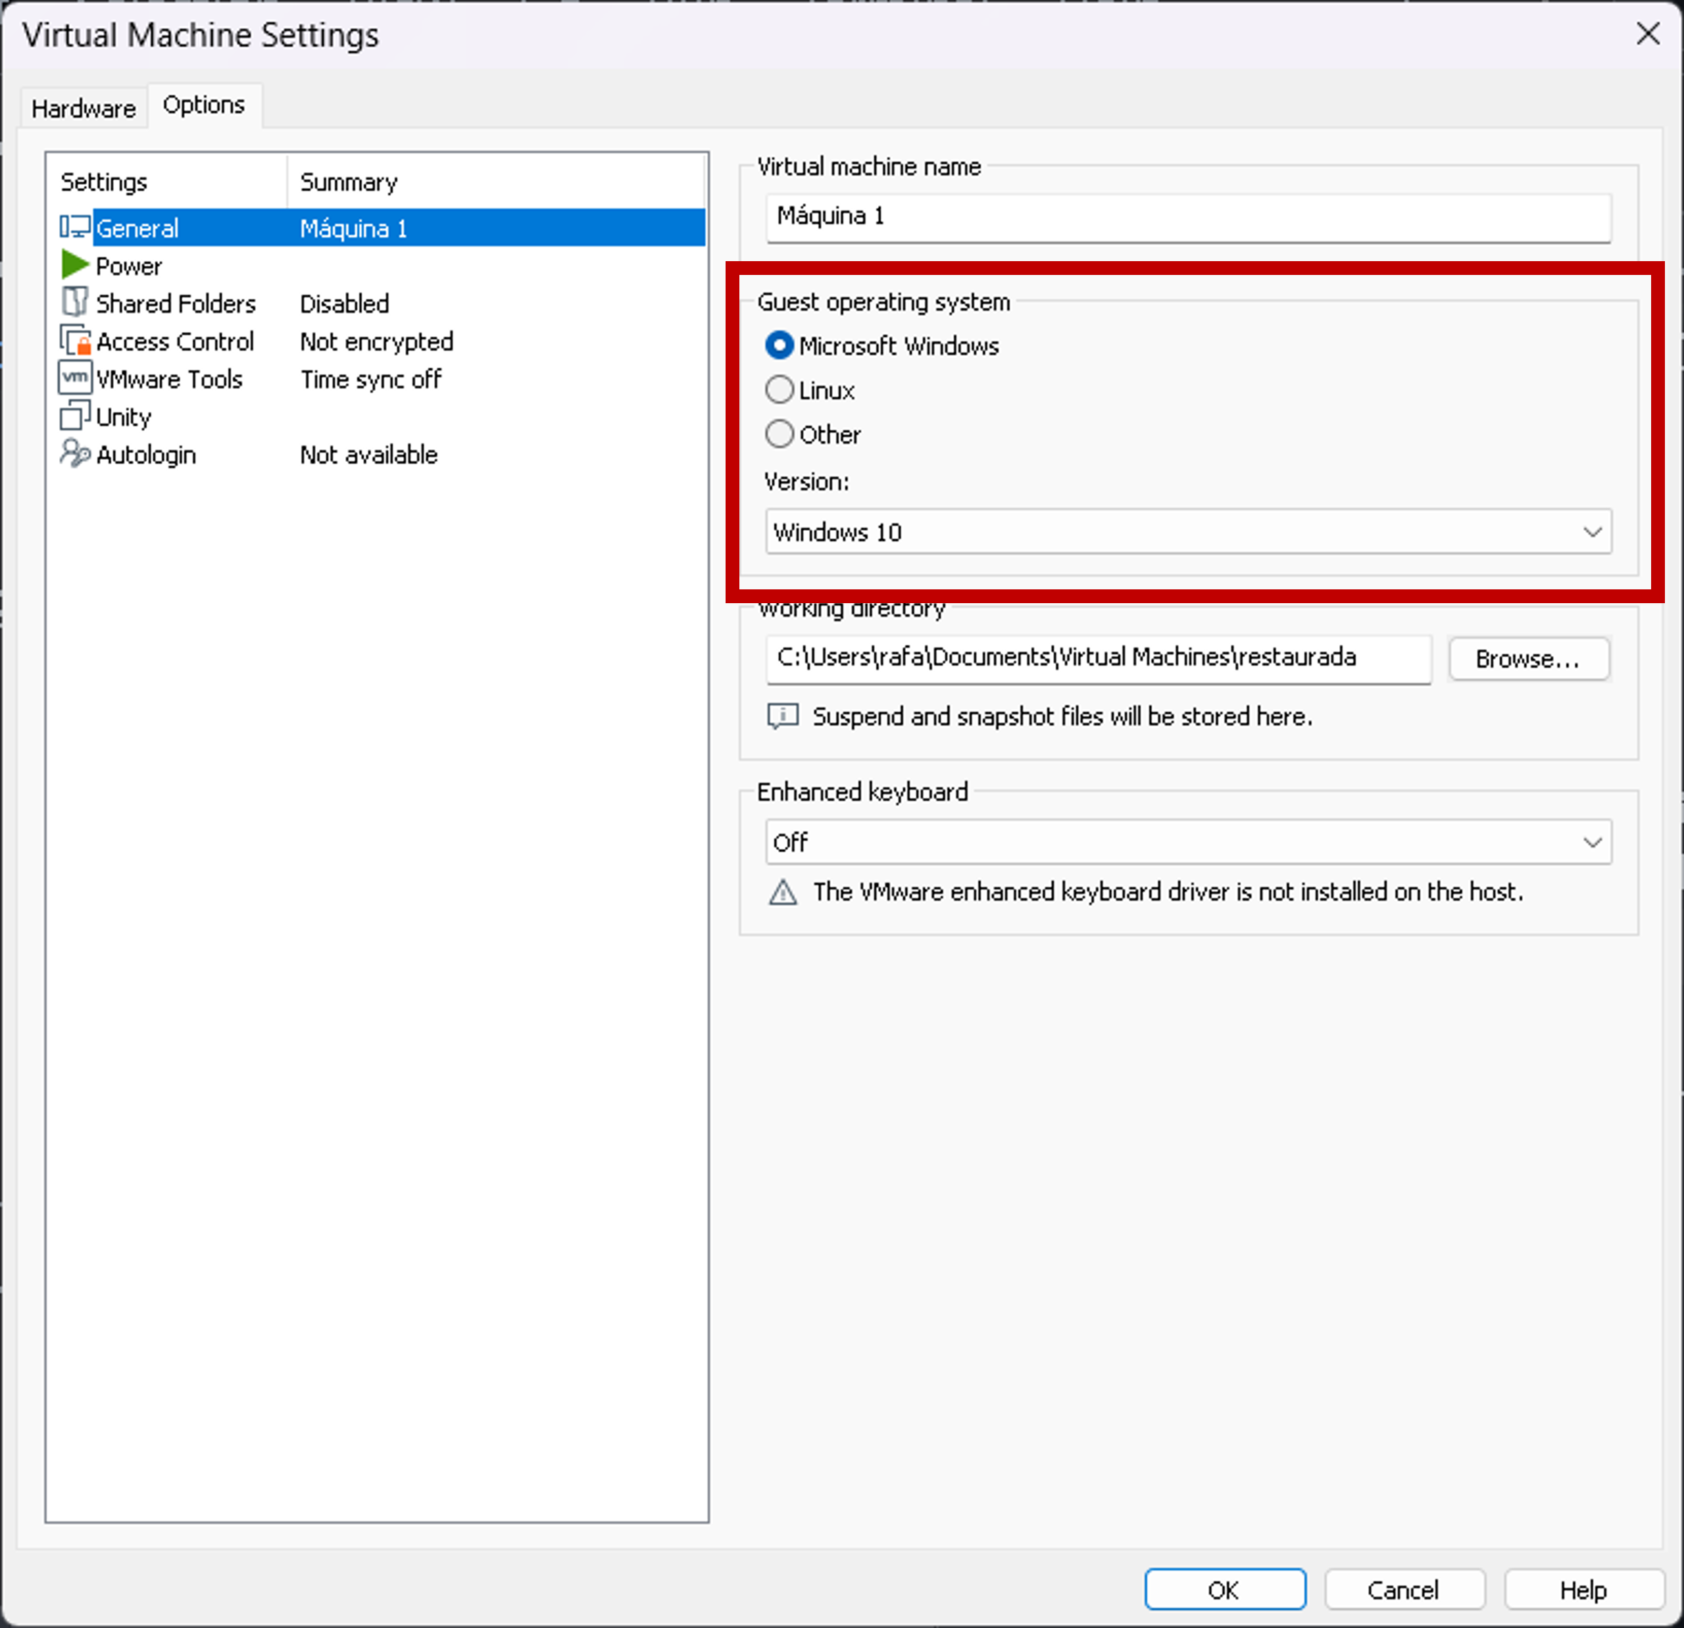
Task: Open the Windows 10 version dropdown
Action: click(x=1594, y=531)
